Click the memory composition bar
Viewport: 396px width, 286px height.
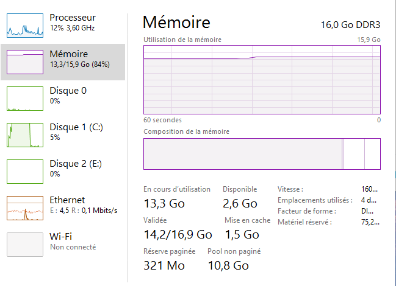pos(262,153)
